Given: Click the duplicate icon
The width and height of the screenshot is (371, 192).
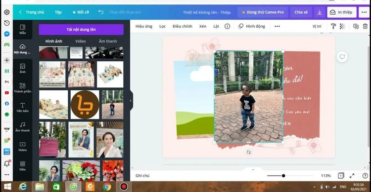Looking at the screenshot, I should click(356, 26).
